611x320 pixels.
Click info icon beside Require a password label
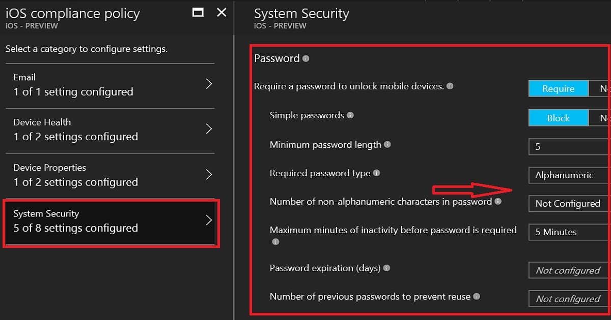click(450, 86)
